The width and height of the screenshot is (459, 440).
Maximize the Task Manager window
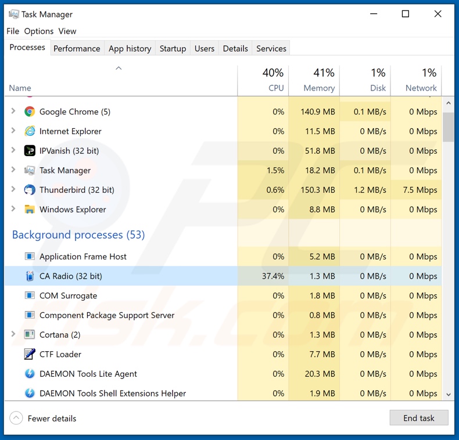coord(405,14)
